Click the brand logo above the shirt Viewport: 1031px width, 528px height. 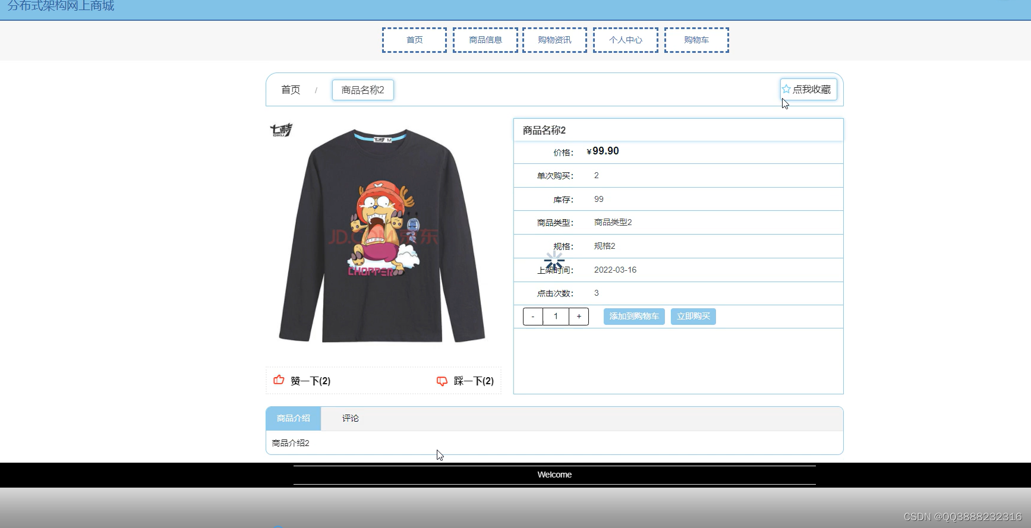click(x=281, y=130)
